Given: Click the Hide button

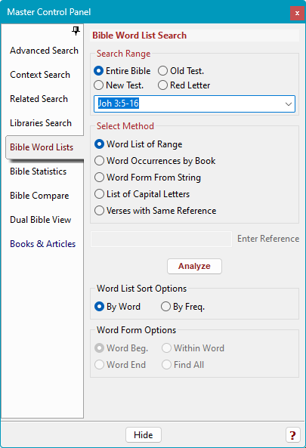Looking at the screenshot, I should pyautogui.click(x=144, y=435).
